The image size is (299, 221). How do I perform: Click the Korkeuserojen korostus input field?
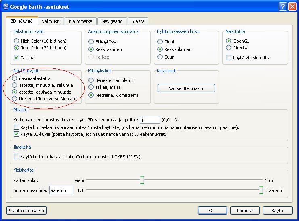click(150, 120)
